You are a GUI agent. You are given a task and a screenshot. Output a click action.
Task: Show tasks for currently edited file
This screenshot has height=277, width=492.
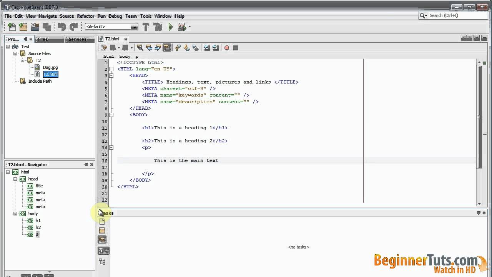102,222
